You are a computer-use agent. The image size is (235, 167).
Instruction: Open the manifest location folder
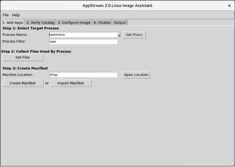click(x=136, y=75)
